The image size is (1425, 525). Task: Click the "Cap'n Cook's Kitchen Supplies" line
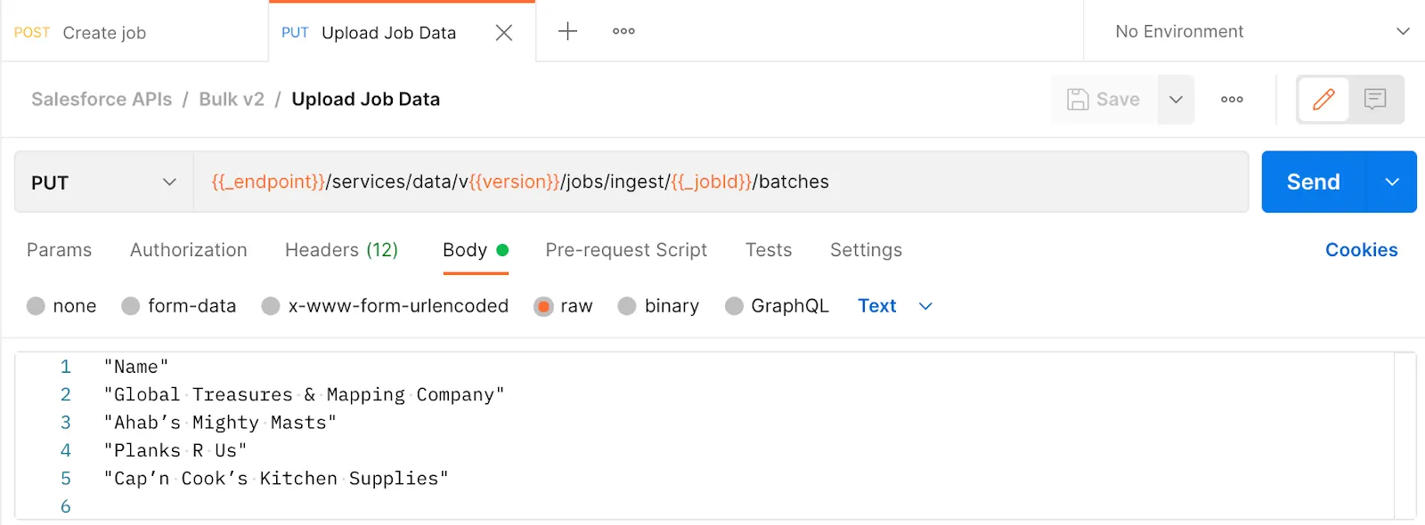(x=276, y=479)
